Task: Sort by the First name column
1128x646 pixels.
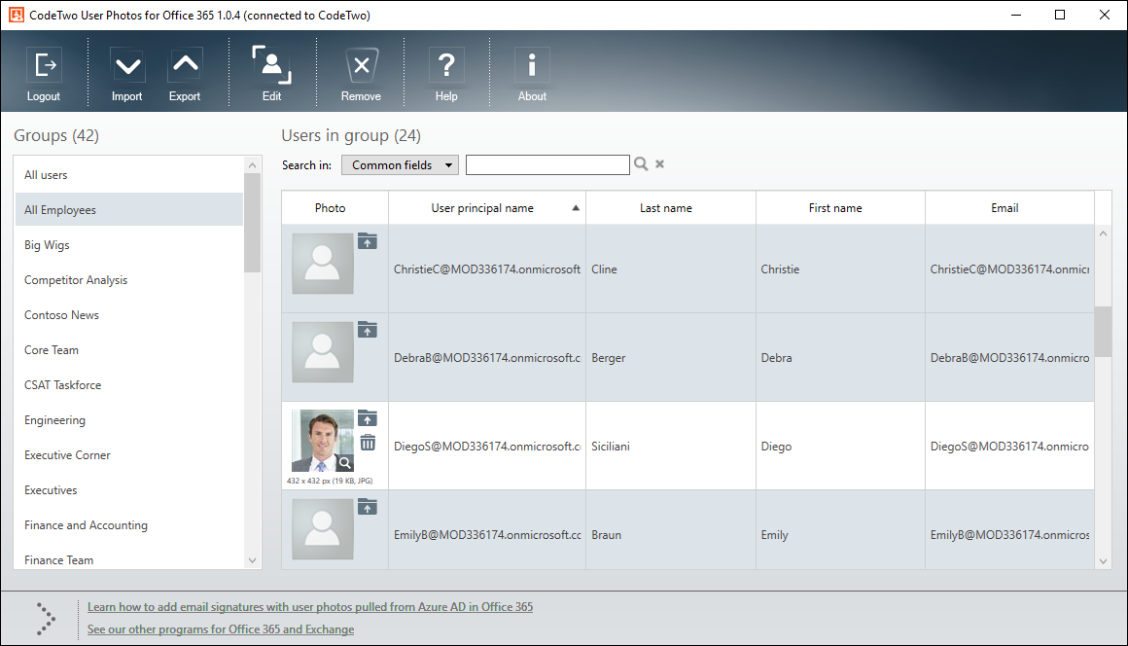Action: click(x=840, y=208)
